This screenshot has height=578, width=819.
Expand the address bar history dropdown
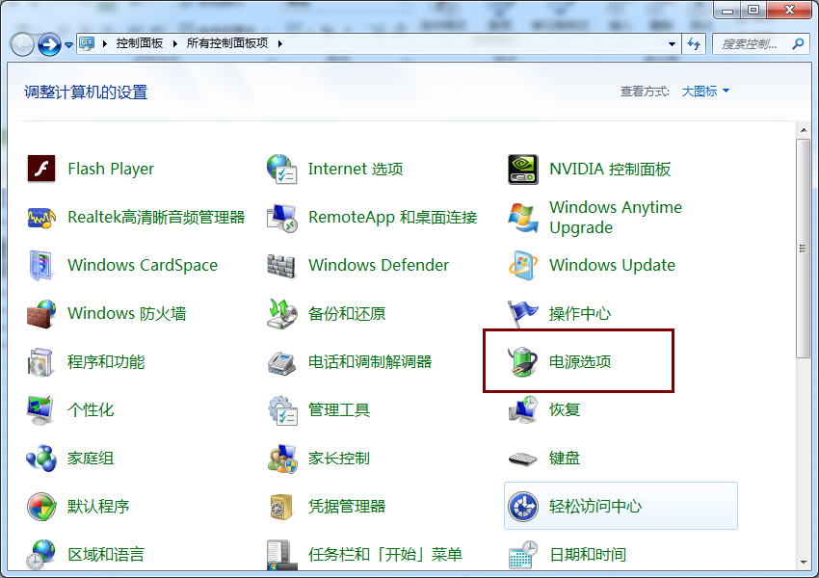pos(672,44)
